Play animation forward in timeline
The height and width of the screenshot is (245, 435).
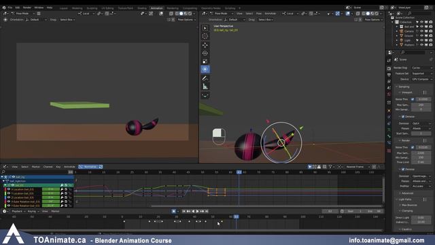[x=198, y=212]
